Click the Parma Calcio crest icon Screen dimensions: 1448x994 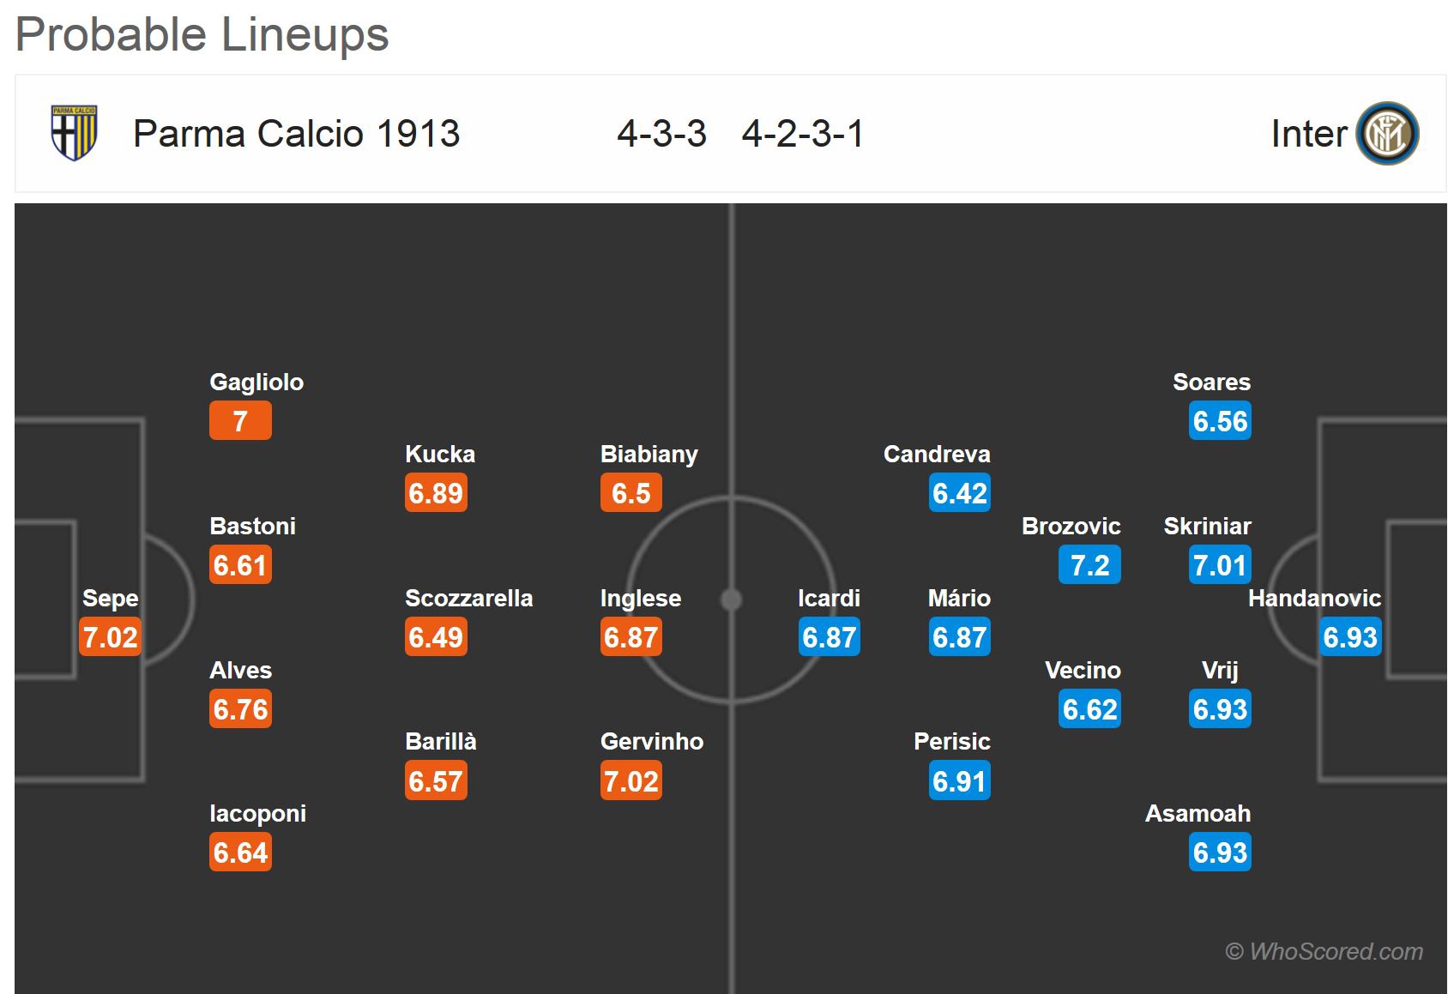click(74, 133)
